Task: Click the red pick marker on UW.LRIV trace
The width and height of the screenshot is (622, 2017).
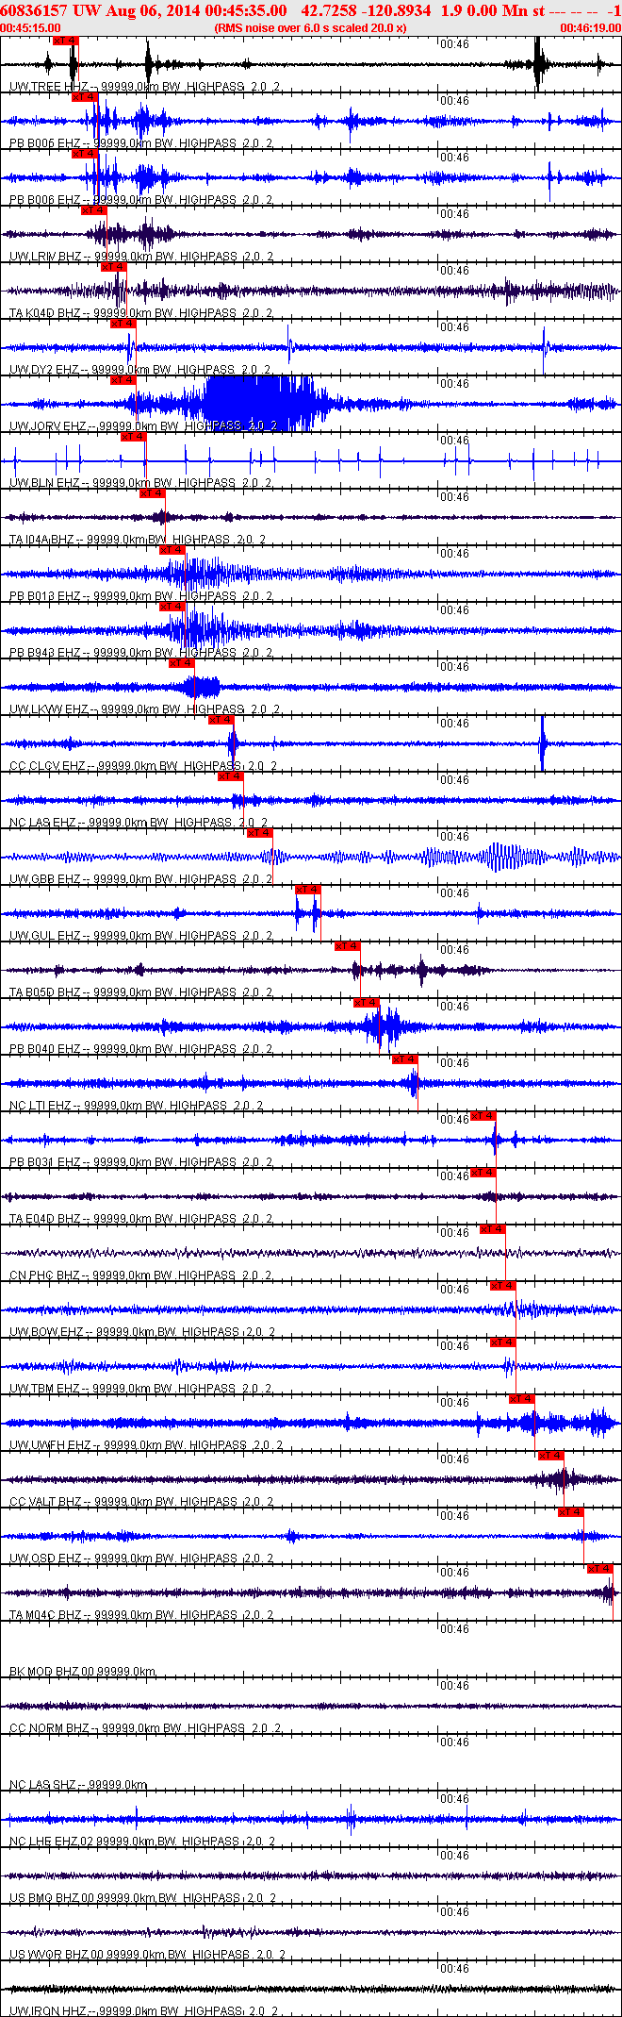Action: tap(94, 210)
